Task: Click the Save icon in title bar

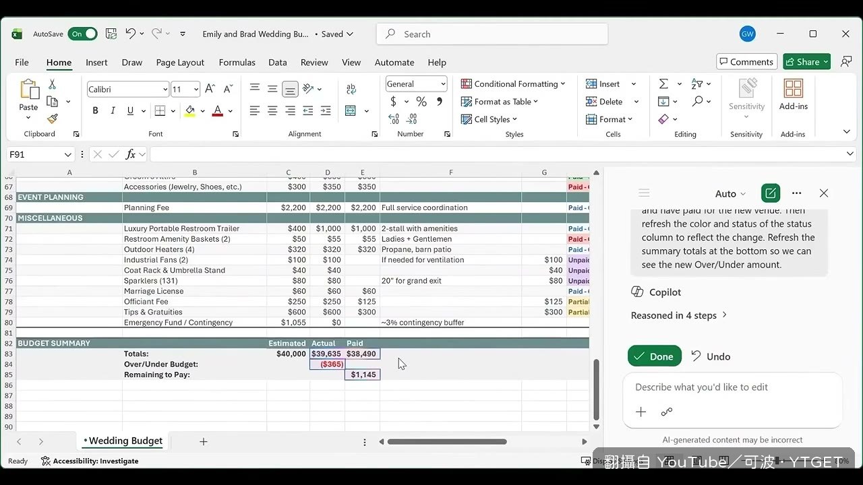Action: (x=111, y=34)
